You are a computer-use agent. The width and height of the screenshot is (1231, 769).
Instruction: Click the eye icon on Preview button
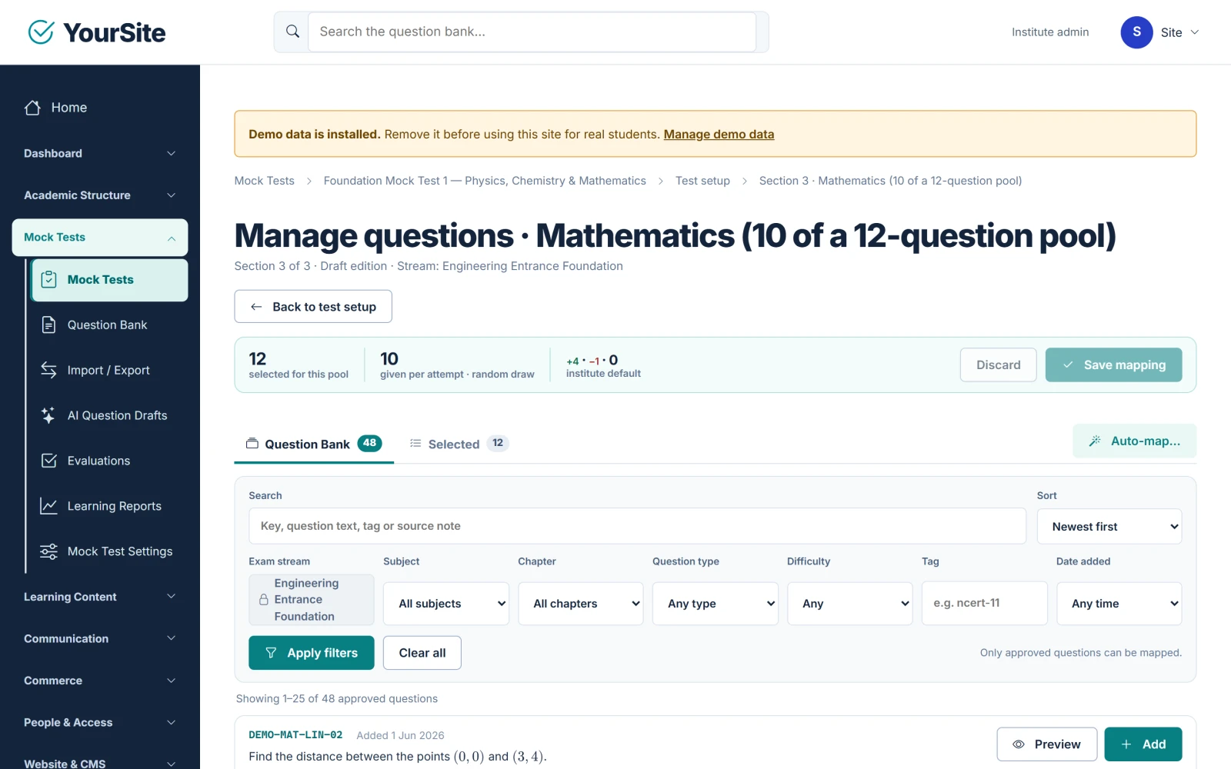(1019, 744)
